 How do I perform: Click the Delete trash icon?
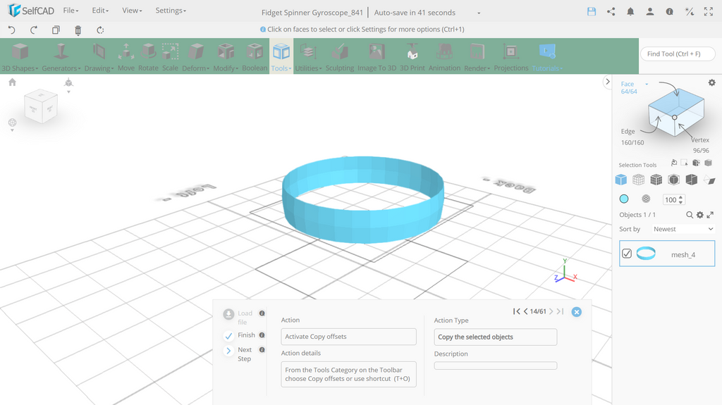pyautogui.click(x=78, y=30)
